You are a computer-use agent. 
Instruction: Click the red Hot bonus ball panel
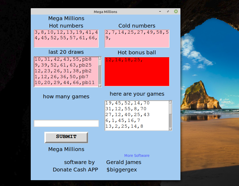point(137,72)
